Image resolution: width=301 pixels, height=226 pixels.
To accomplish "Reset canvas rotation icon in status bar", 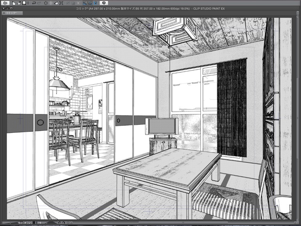I will [68, 223].
